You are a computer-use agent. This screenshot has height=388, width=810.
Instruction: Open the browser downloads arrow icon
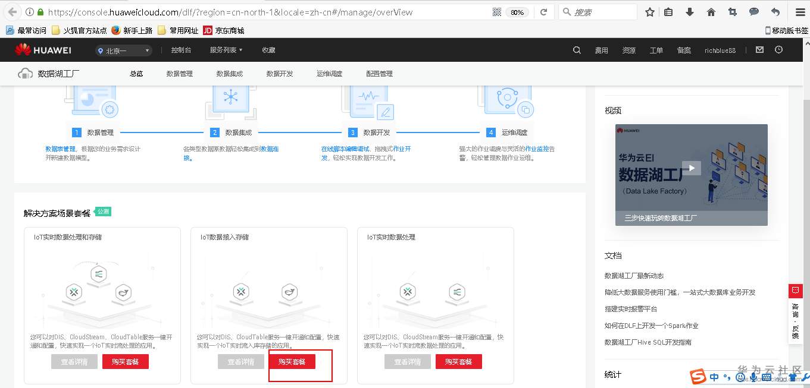(689, 11)
